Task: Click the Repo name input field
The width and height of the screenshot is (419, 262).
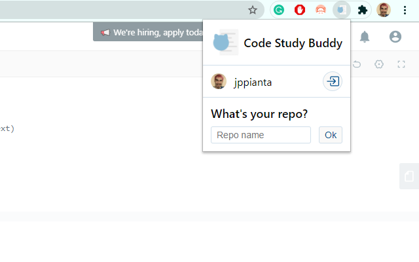Action: (261, 135)
